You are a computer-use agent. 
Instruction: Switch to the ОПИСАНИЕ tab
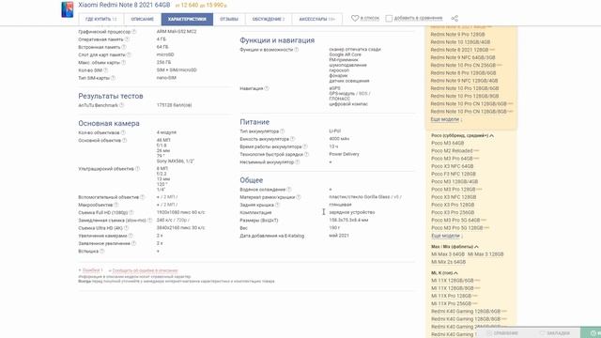pyautogui.click(x=142, y=19)
